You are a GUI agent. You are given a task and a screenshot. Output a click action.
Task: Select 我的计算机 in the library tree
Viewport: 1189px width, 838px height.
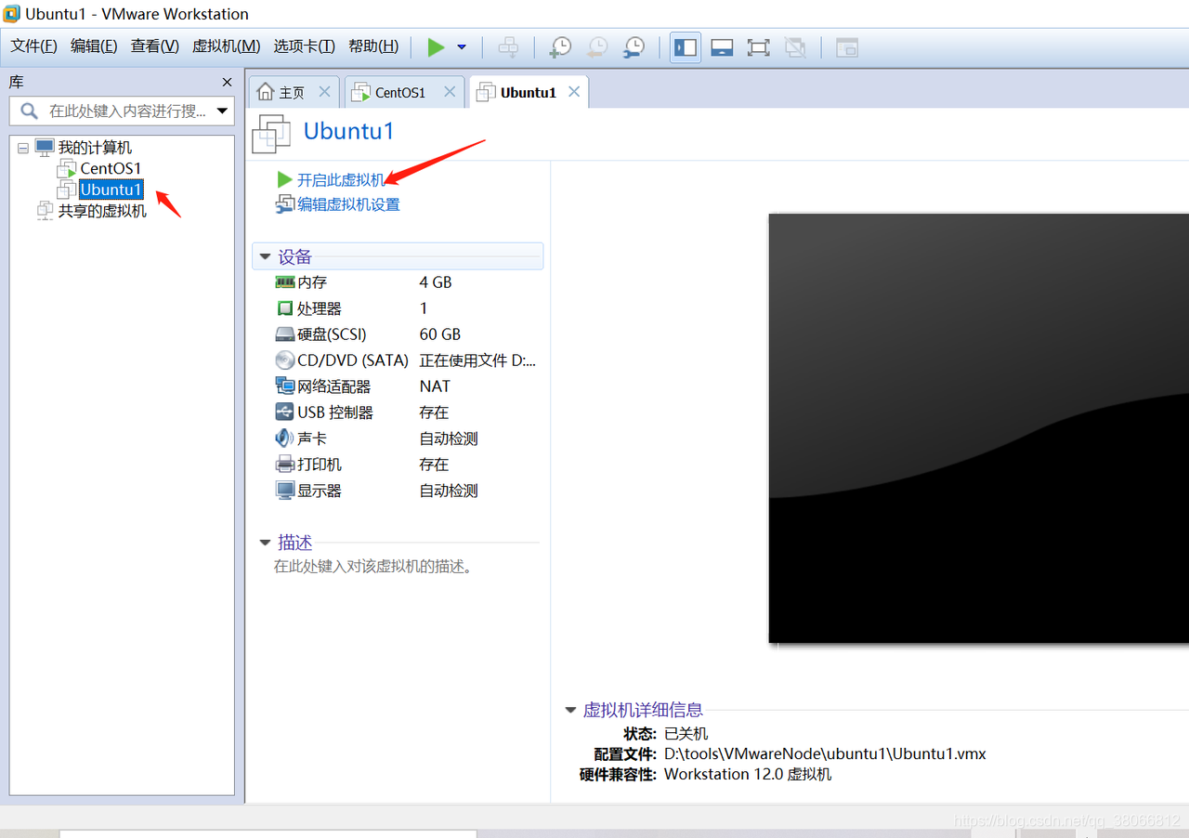(95, 148)
